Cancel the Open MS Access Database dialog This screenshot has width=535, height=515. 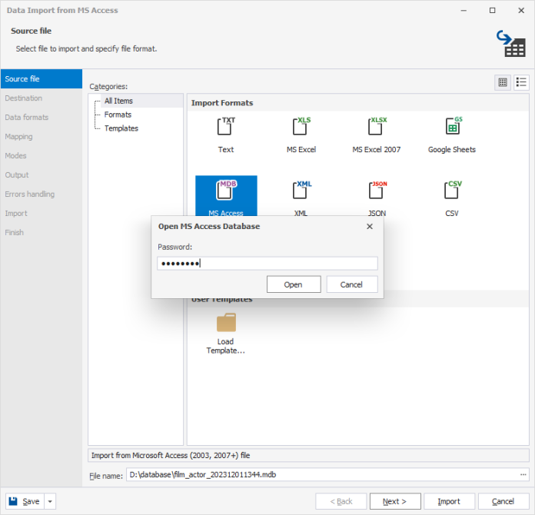coord(351,284)
